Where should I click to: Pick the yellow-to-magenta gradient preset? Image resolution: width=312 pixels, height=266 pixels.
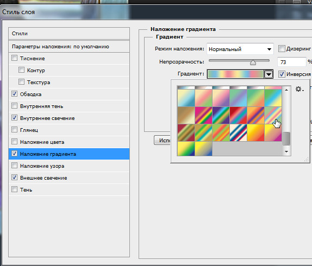coord(273,132)
